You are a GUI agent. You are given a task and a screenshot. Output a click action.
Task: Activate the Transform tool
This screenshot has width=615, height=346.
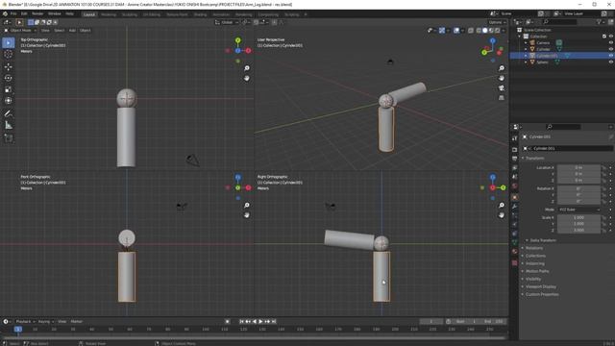[9, 101]
